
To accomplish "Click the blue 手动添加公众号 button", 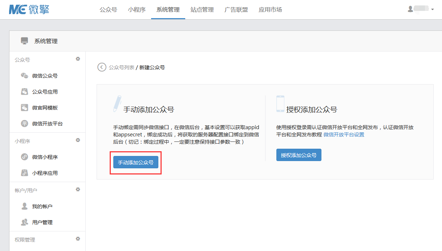I will (x=136, y=162).
